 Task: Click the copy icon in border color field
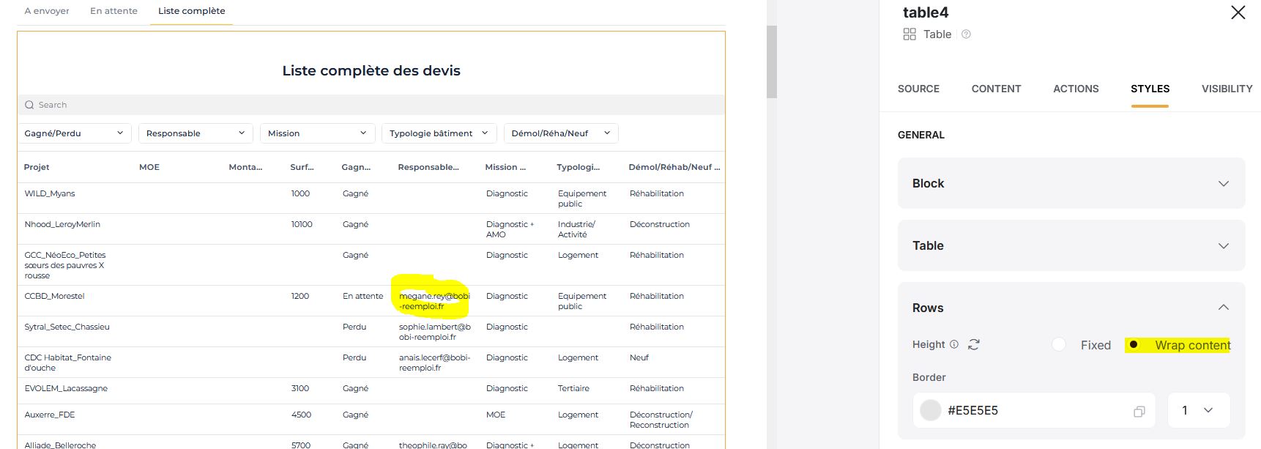[1139, 411]
